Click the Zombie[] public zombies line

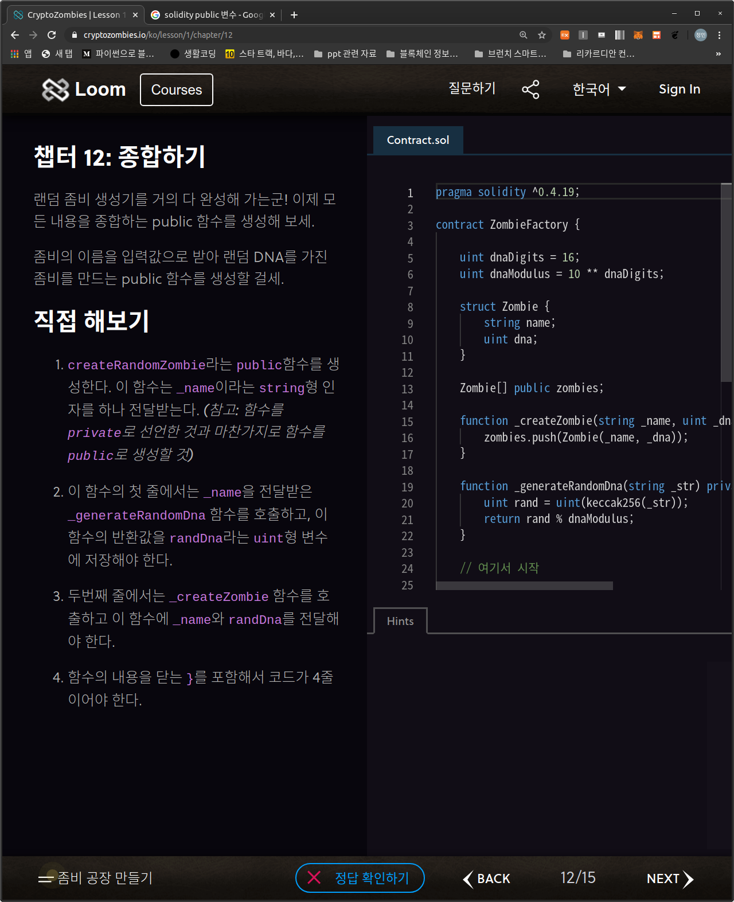click(x=532, y=388)
